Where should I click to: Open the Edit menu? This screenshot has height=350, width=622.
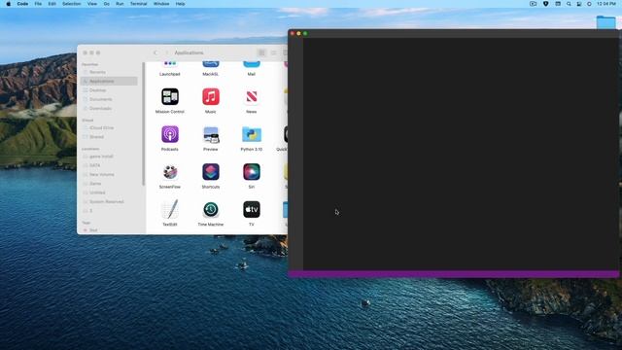point(52,4)
